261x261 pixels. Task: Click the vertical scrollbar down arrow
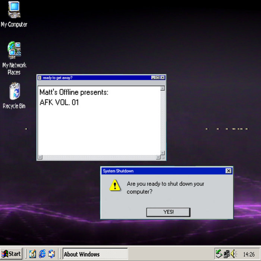point(163,153)
